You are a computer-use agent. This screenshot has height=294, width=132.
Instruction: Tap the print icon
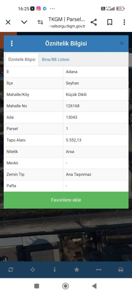click(x=121, y=270)
